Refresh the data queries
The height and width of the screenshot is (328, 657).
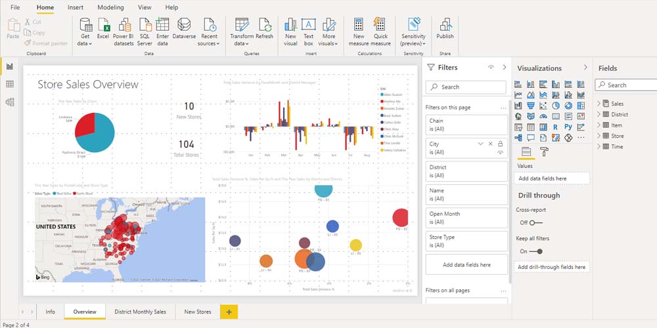[x=264, y=28]
